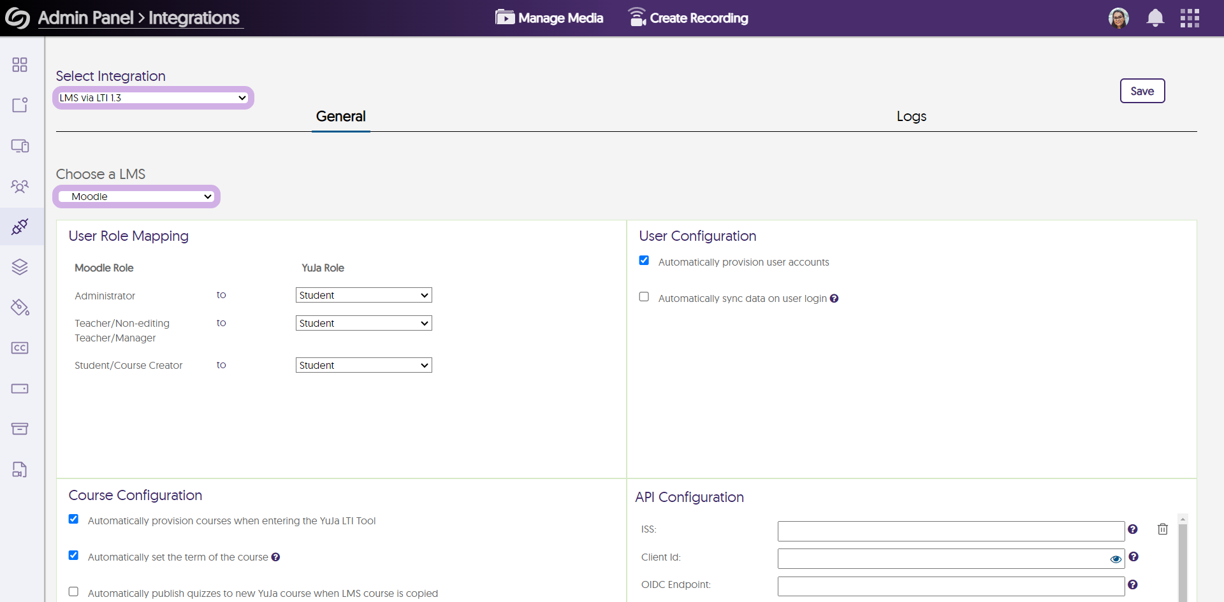1224x602 pixels.
Task: Enable Automatically publish quizzes checkbox
Action: [x=73, y=592]
